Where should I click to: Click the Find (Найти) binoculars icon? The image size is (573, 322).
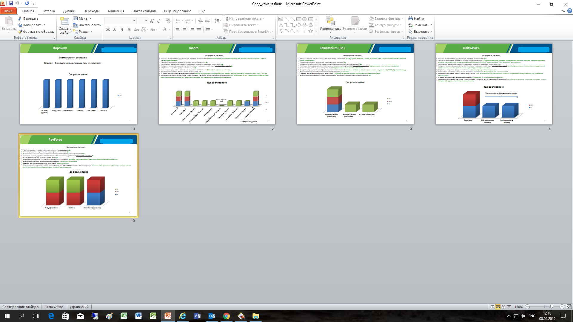tap(411, 18)
